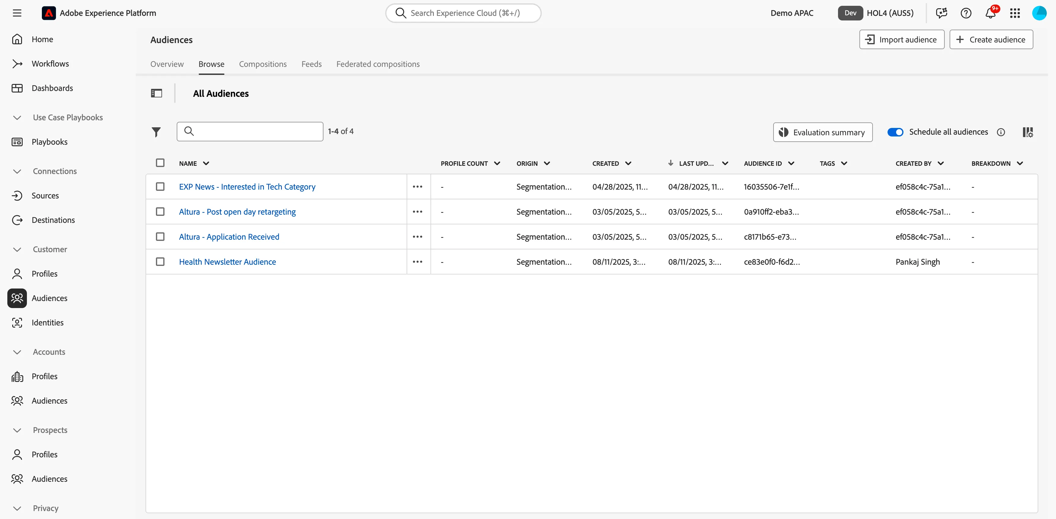Open the hamburger navigation menu
The width and height of the screenshot is (1056, 519).
click(x=17, y=13)
